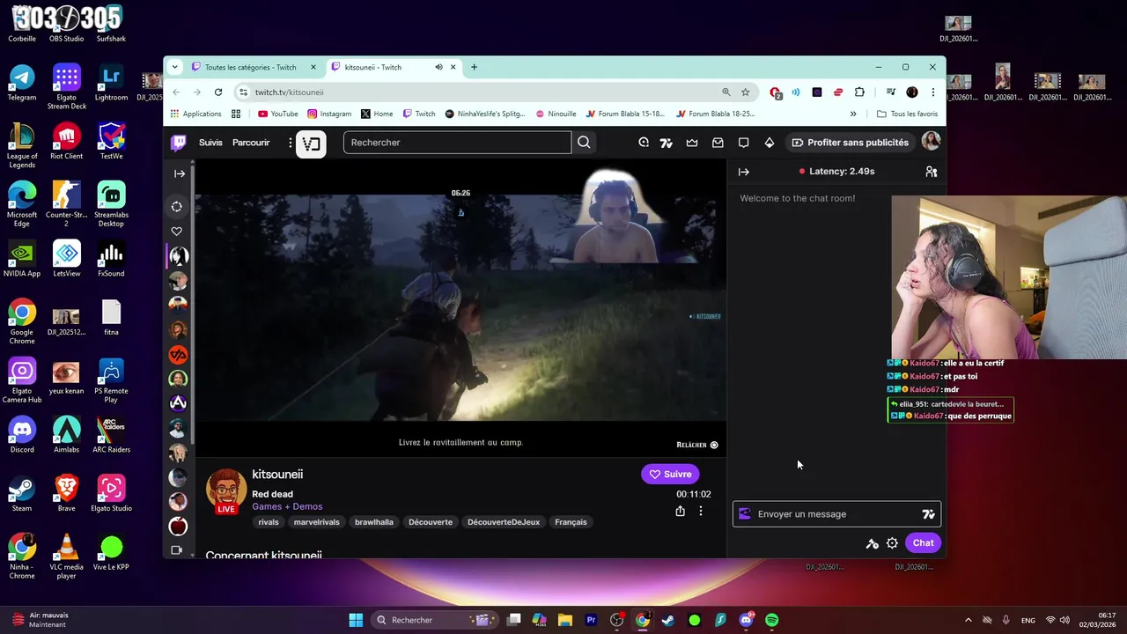Viewport: 1127px width, 634px height.
Task: Open the Discord desktop shortcut
Action: pos(22,434)
